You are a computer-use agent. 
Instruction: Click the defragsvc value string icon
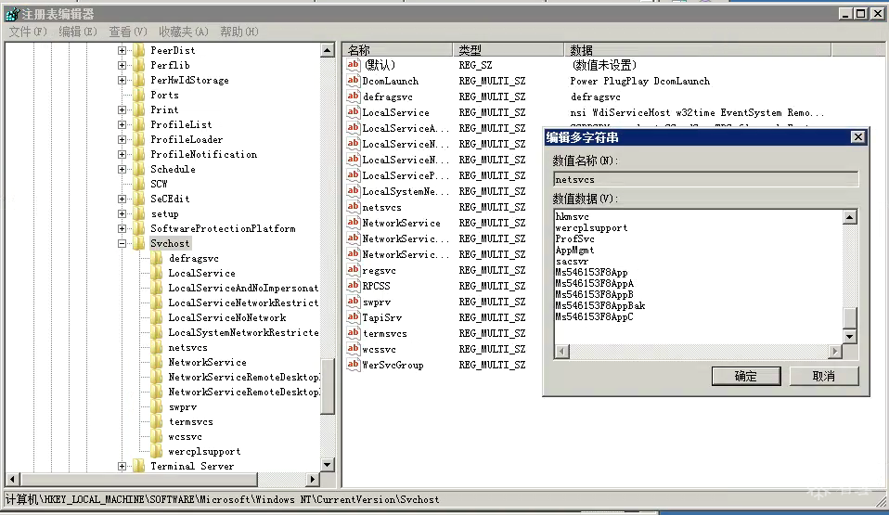click(x=354, y=97)
